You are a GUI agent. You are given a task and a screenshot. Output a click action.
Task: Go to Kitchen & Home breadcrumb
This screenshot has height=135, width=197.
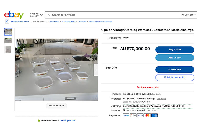69,22
